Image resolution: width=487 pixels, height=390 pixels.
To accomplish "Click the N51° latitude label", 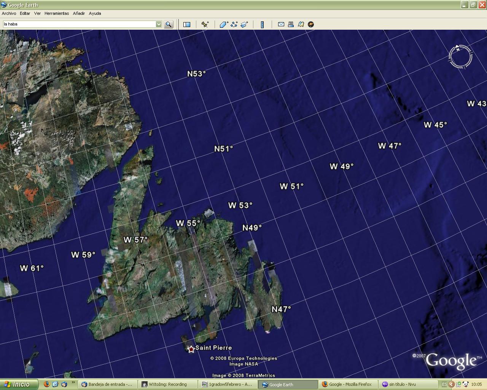I will [224, 149].
